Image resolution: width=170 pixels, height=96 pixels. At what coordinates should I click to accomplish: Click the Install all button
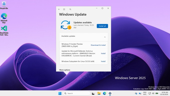[102, 26]
